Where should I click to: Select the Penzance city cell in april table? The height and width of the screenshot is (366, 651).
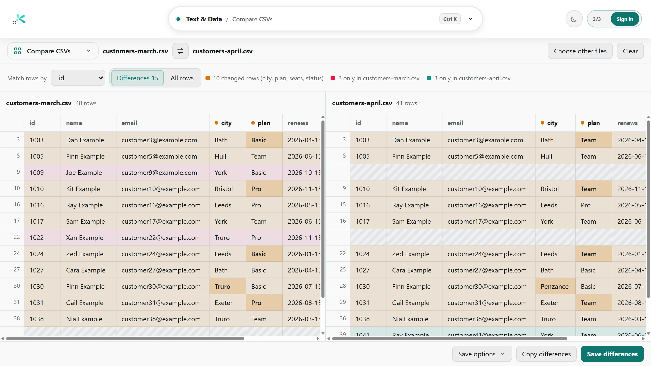point(555,286)
